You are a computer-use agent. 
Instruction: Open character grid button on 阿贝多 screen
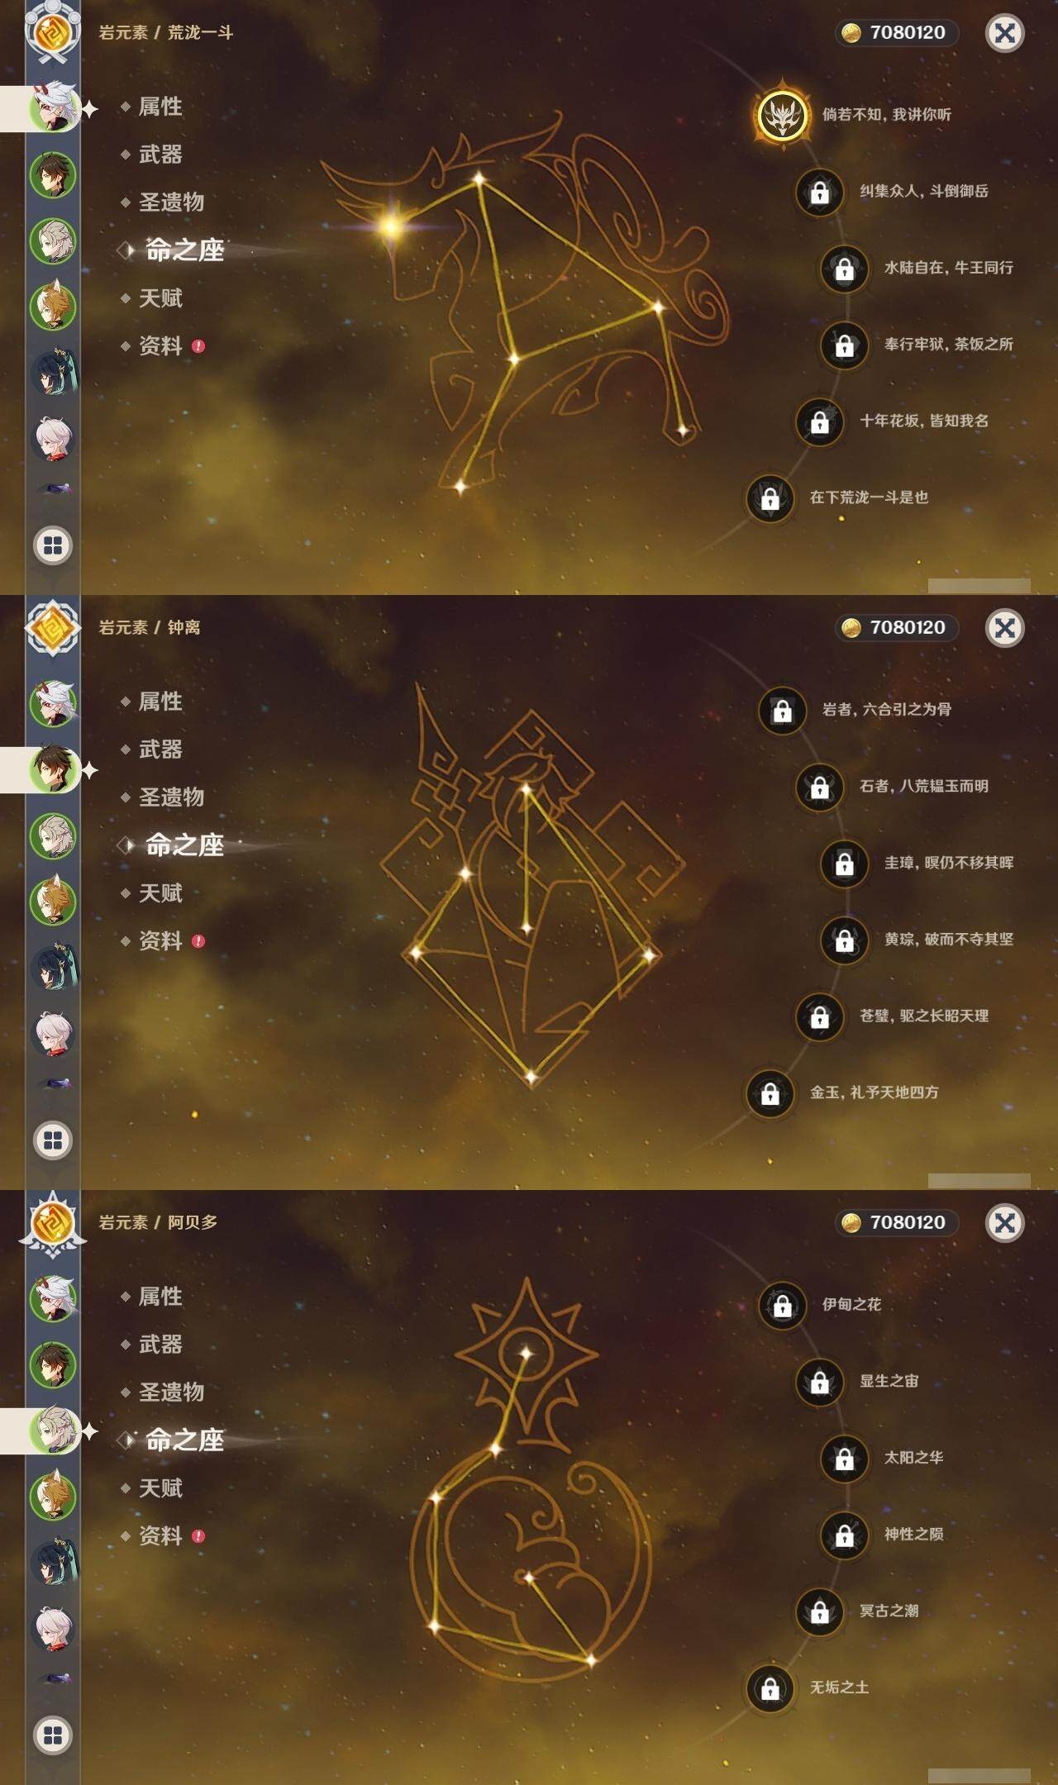[x=53, y=1735]
